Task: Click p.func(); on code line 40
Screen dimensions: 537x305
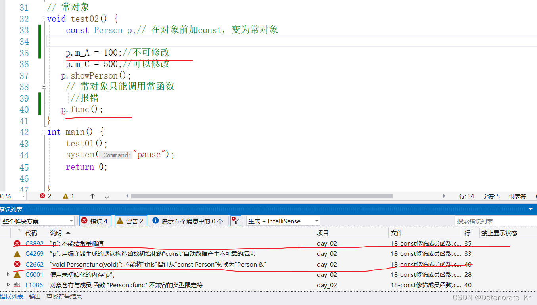Action: pyautogui.click(x=82, y=110)
